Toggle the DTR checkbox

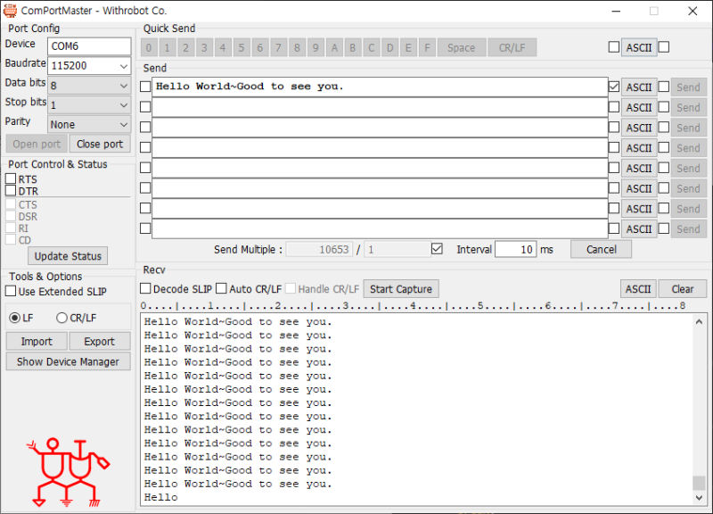(11, 190)
